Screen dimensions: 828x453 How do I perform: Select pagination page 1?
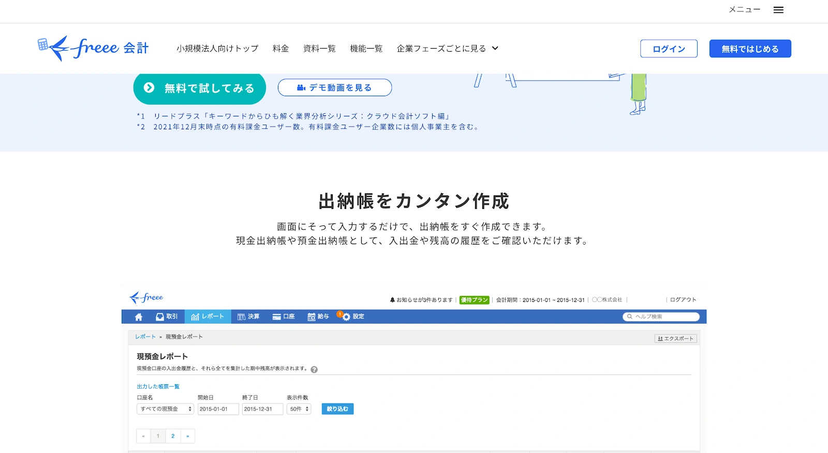coord(158,436)
